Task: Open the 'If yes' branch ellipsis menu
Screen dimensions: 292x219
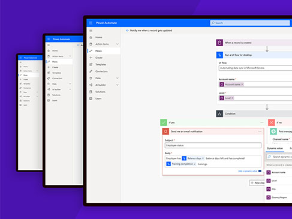Action: pyautogui.click(x=262, y=122)
